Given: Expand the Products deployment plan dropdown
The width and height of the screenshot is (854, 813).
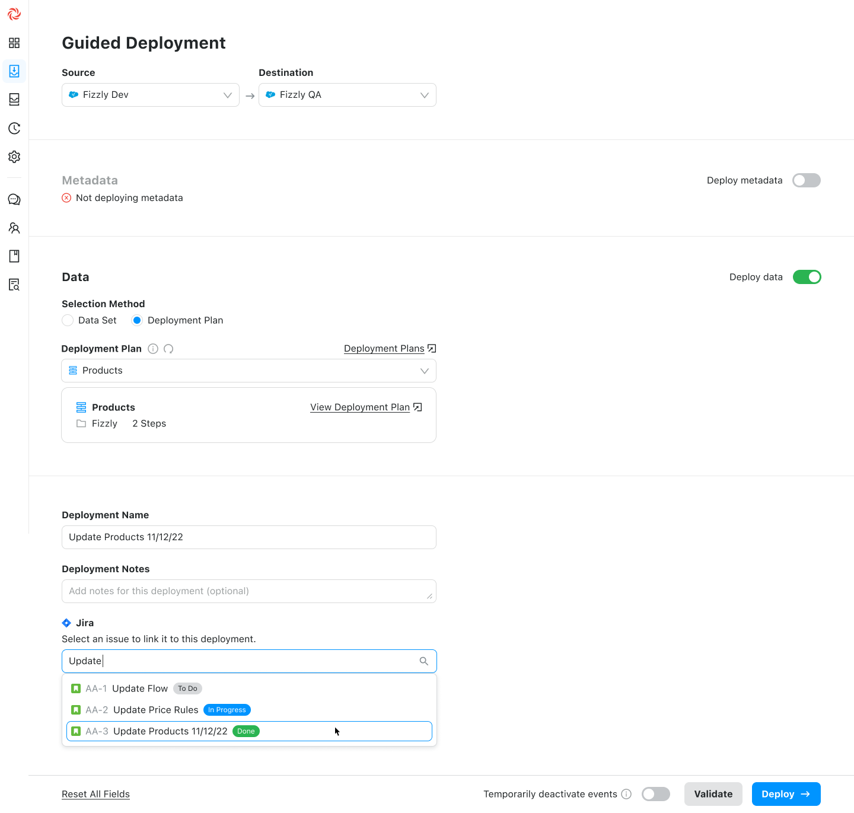Looking at the screenshot, I should click(x=249, y=371).
